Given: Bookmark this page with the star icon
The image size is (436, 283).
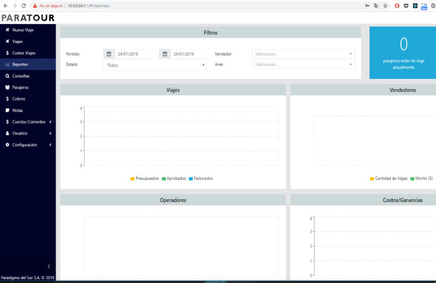Looking at the screenshot, I should pyautogui.click(x=385, y=5).
